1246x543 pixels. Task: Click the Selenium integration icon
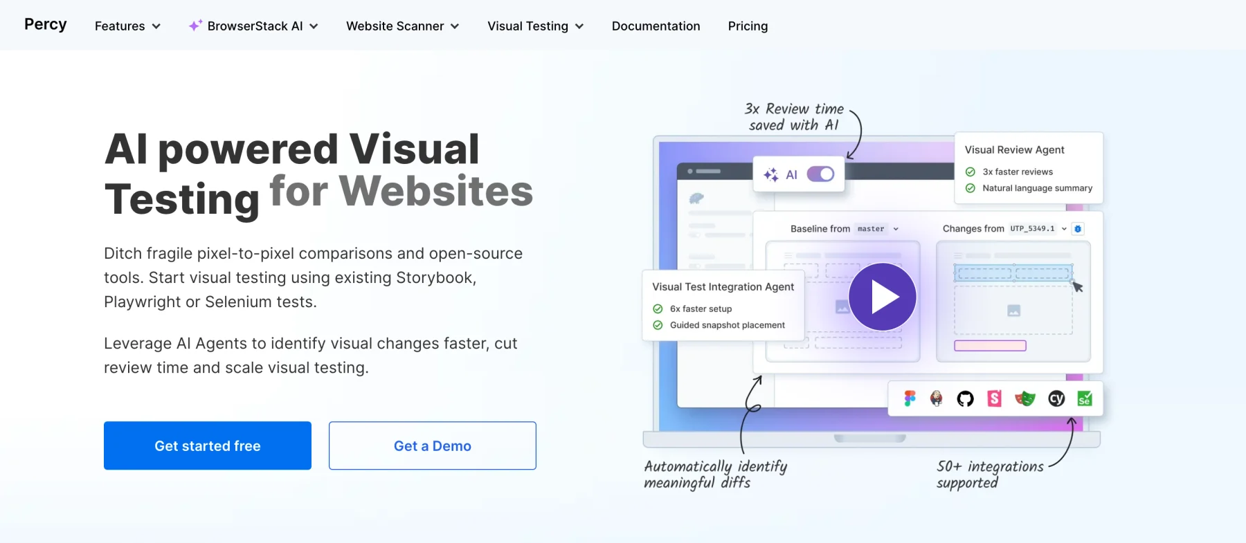pyautogui.click(x=1085, y=398)
